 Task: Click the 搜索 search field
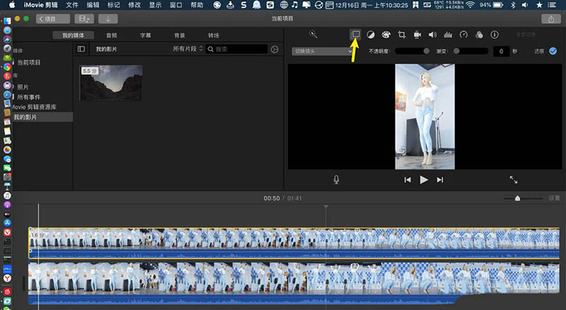tap(236, 49)
